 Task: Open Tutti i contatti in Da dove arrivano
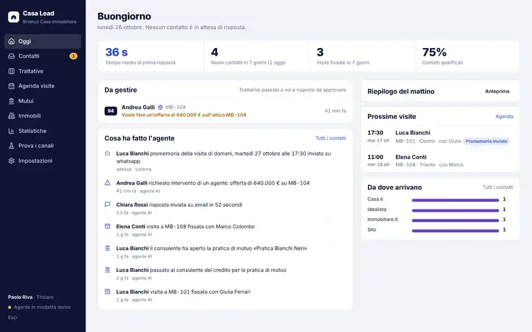(x=498, y=187)
